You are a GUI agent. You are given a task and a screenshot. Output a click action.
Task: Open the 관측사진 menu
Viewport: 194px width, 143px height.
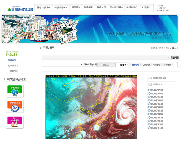[x=101, y=7]
